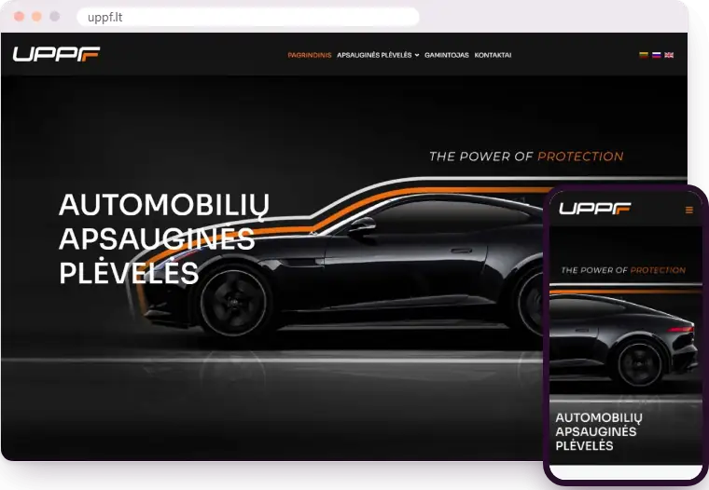
Task: Click the black car image on desktop
Action: coord(343,266)
